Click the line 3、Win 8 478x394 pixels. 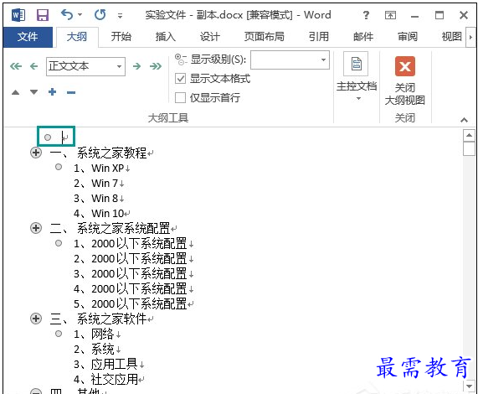pyautogui.click(x=96, y=199)
